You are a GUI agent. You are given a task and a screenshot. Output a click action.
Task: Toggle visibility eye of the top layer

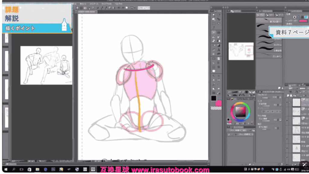287,102
